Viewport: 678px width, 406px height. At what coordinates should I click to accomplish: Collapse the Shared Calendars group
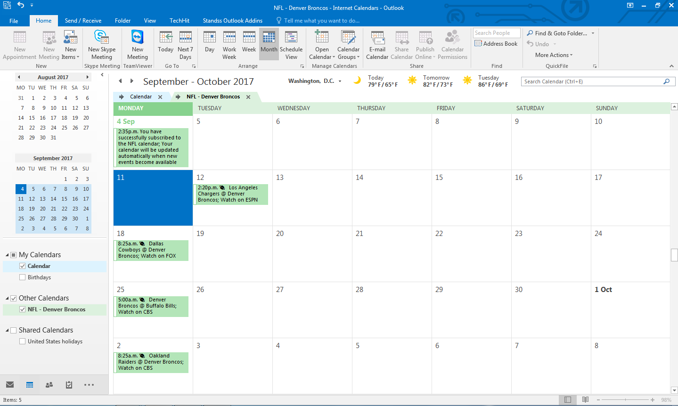[x=7, y=331]
